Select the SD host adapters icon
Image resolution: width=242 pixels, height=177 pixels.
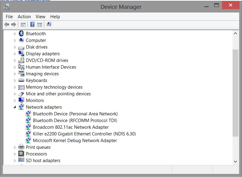21,160
